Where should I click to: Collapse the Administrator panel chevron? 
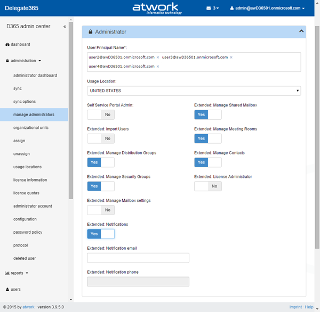click(301, 31)
